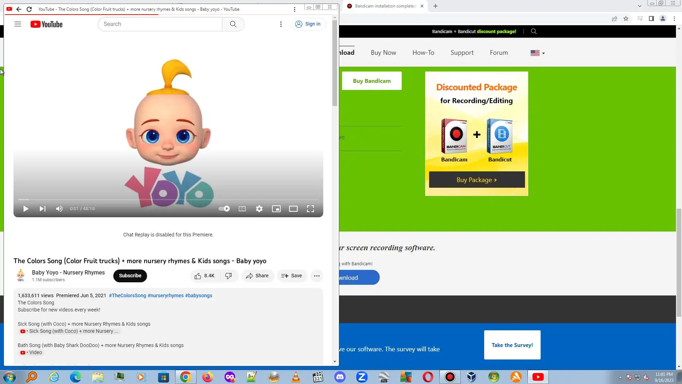Open video player settings gear

259,209
